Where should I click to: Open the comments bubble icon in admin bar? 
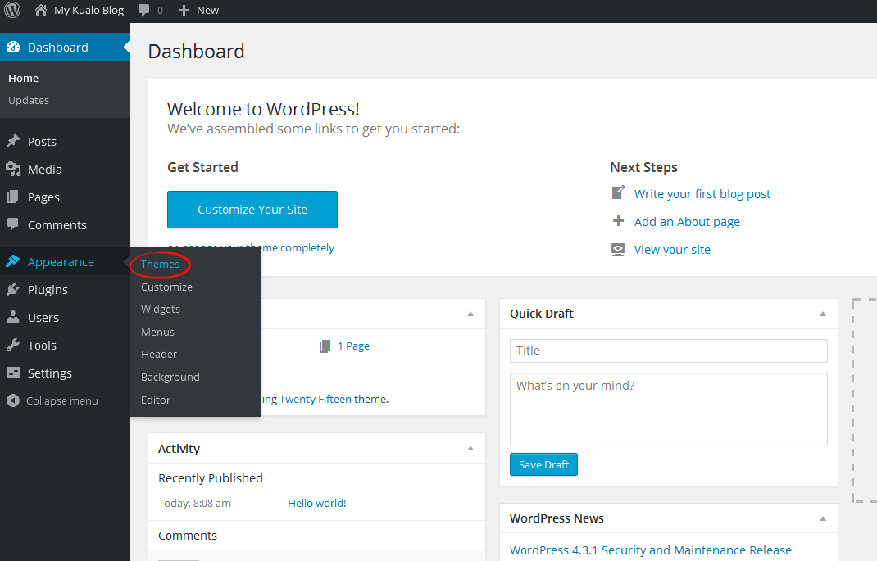143,10
